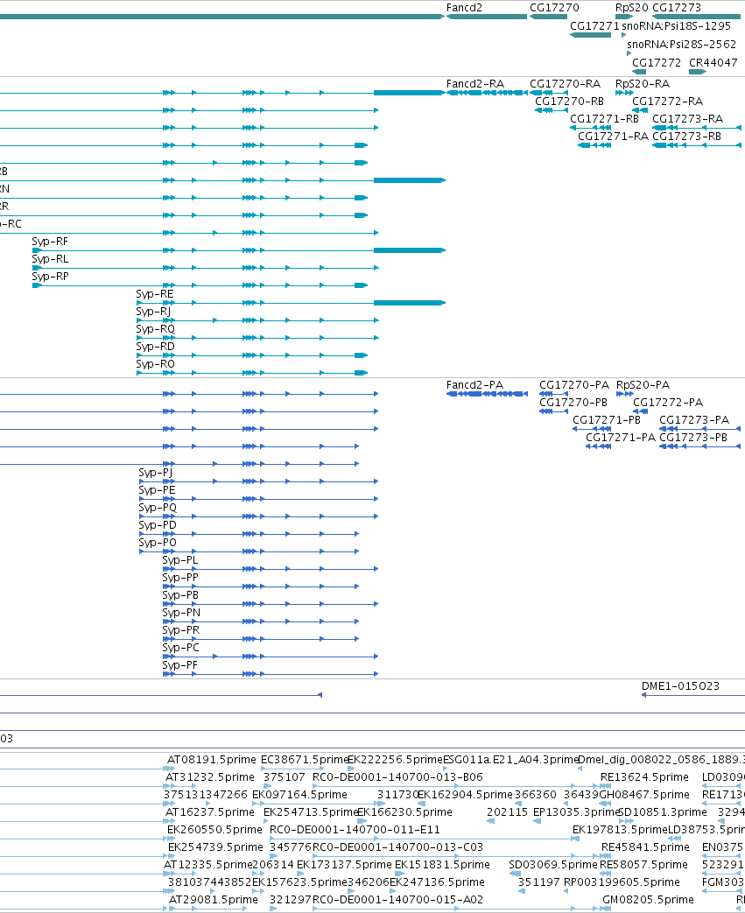Image resolution: width=745 pixels, height=913 pixels.
Task: Click the Syp-RE transcript label
Action: point(154,294)
